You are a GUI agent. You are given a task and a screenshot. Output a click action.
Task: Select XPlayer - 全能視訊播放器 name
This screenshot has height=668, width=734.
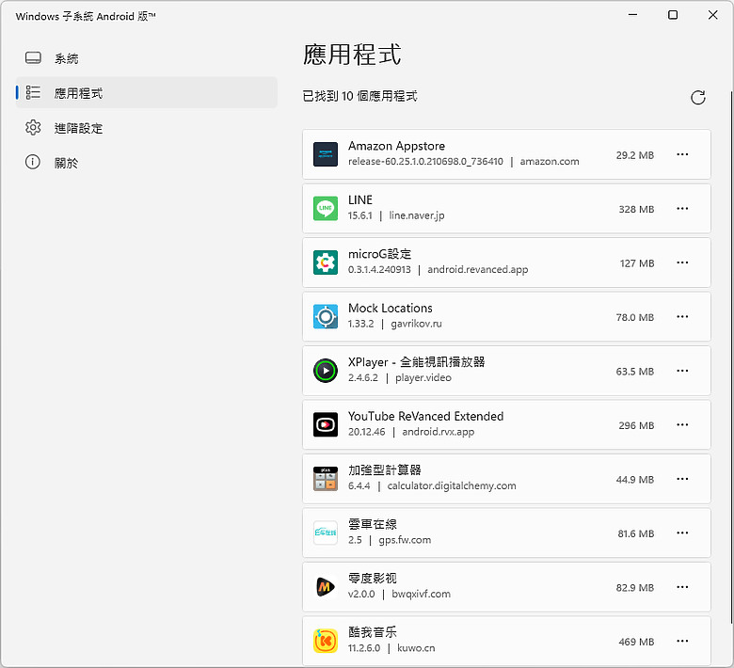[x=416, y=362]
